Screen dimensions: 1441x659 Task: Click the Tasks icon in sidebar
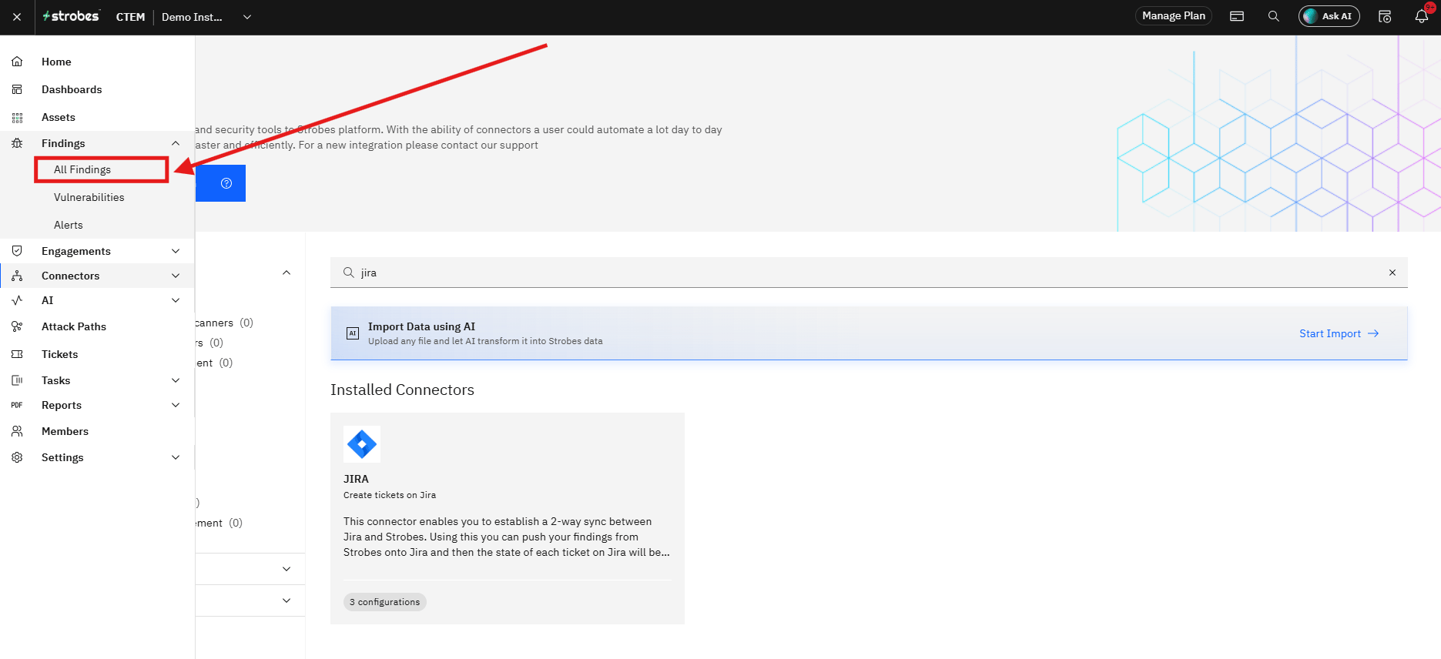pos(17,380)
